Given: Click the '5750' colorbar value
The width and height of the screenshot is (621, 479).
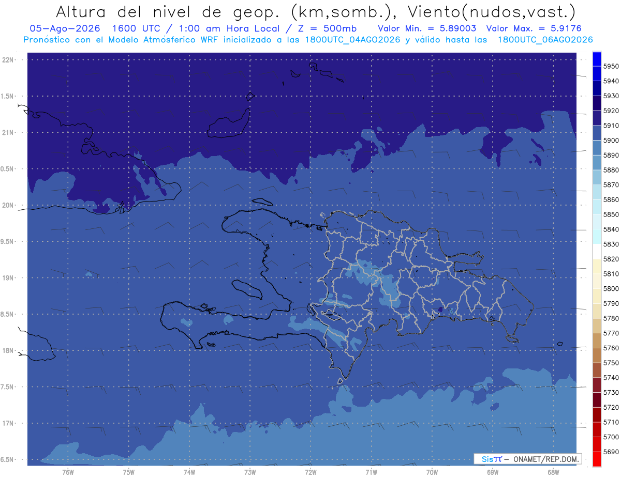Looking at the screenshot, I should click(x=611, y=363).
